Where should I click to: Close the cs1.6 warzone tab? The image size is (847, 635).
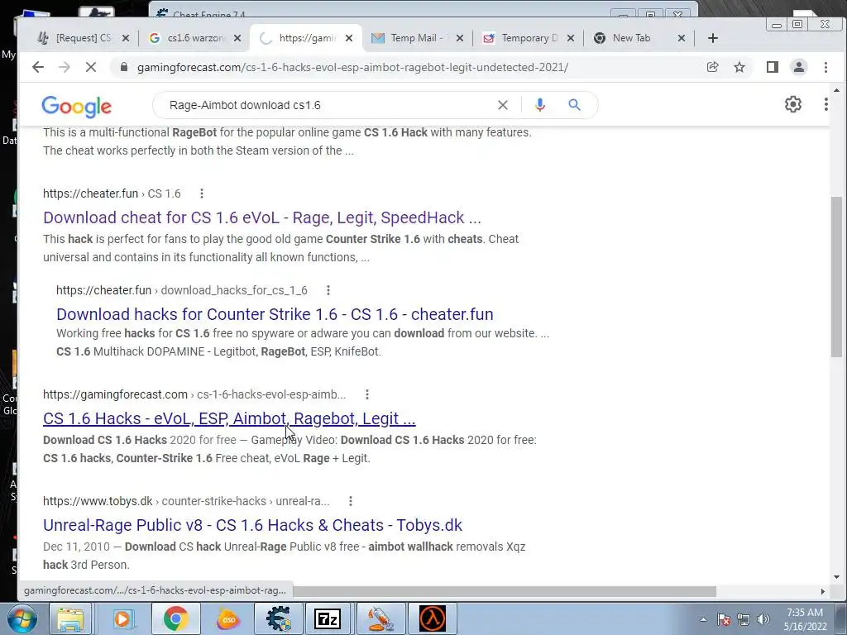point(237,38)
